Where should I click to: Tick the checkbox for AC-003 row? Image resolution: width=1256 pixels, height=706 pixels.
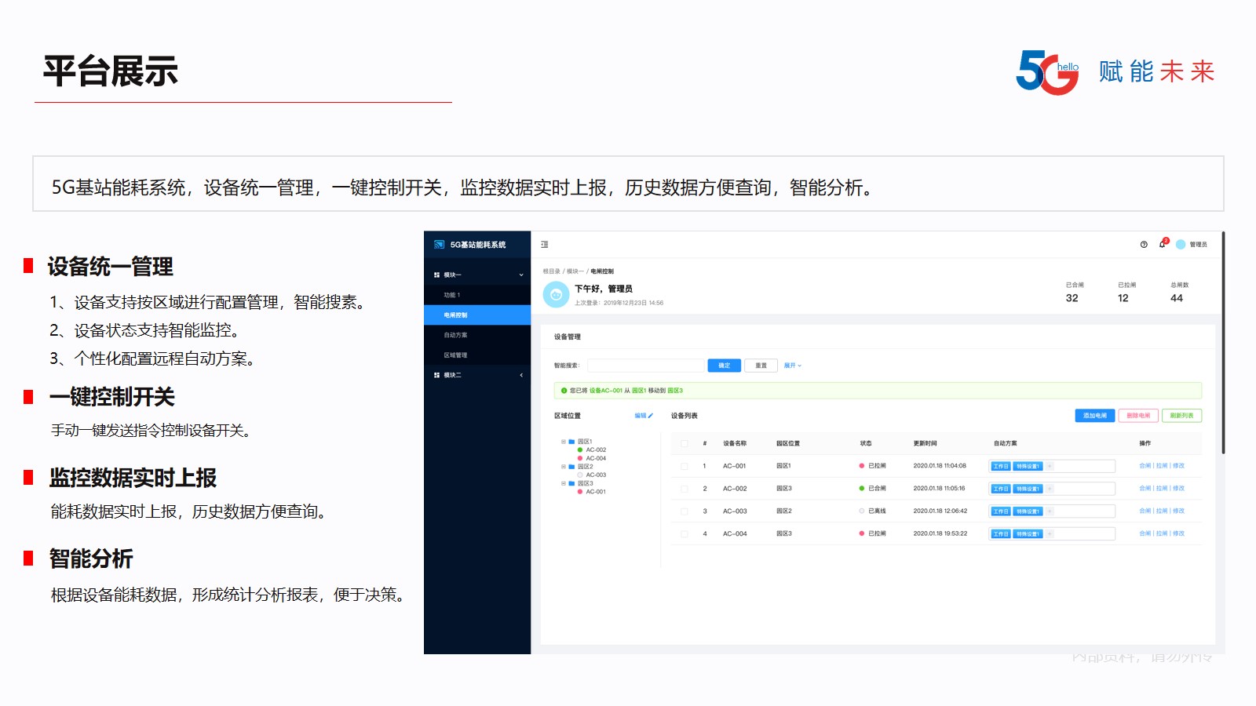(685, 511)
